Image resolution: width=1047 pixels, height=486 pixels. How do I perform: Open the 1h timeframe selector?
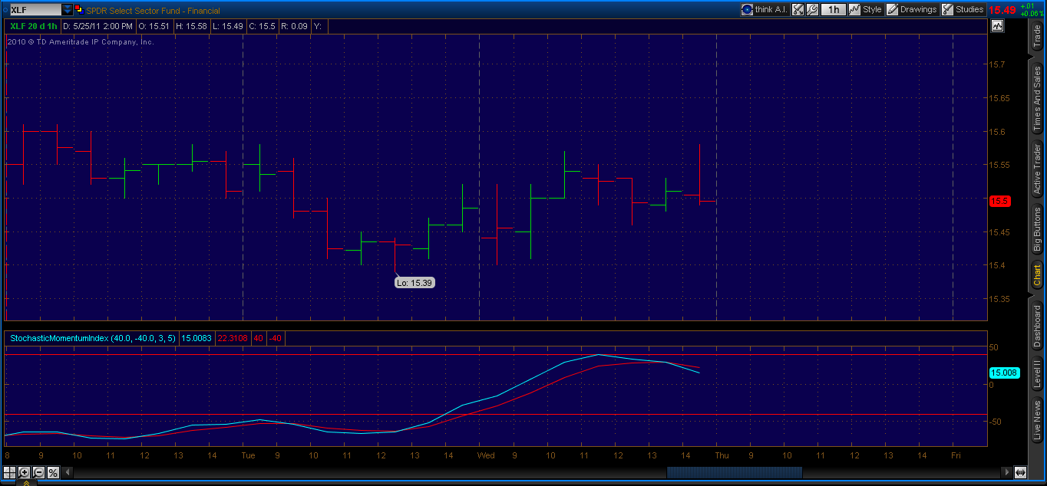click(833, 10)
